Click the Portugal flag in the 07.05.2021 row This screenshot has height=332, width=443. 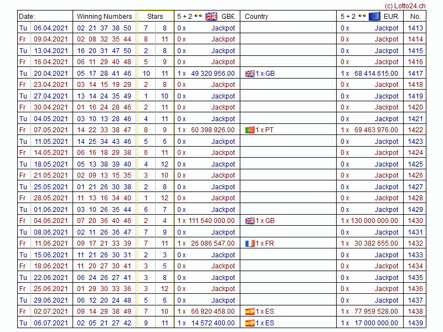coord(250,130)
